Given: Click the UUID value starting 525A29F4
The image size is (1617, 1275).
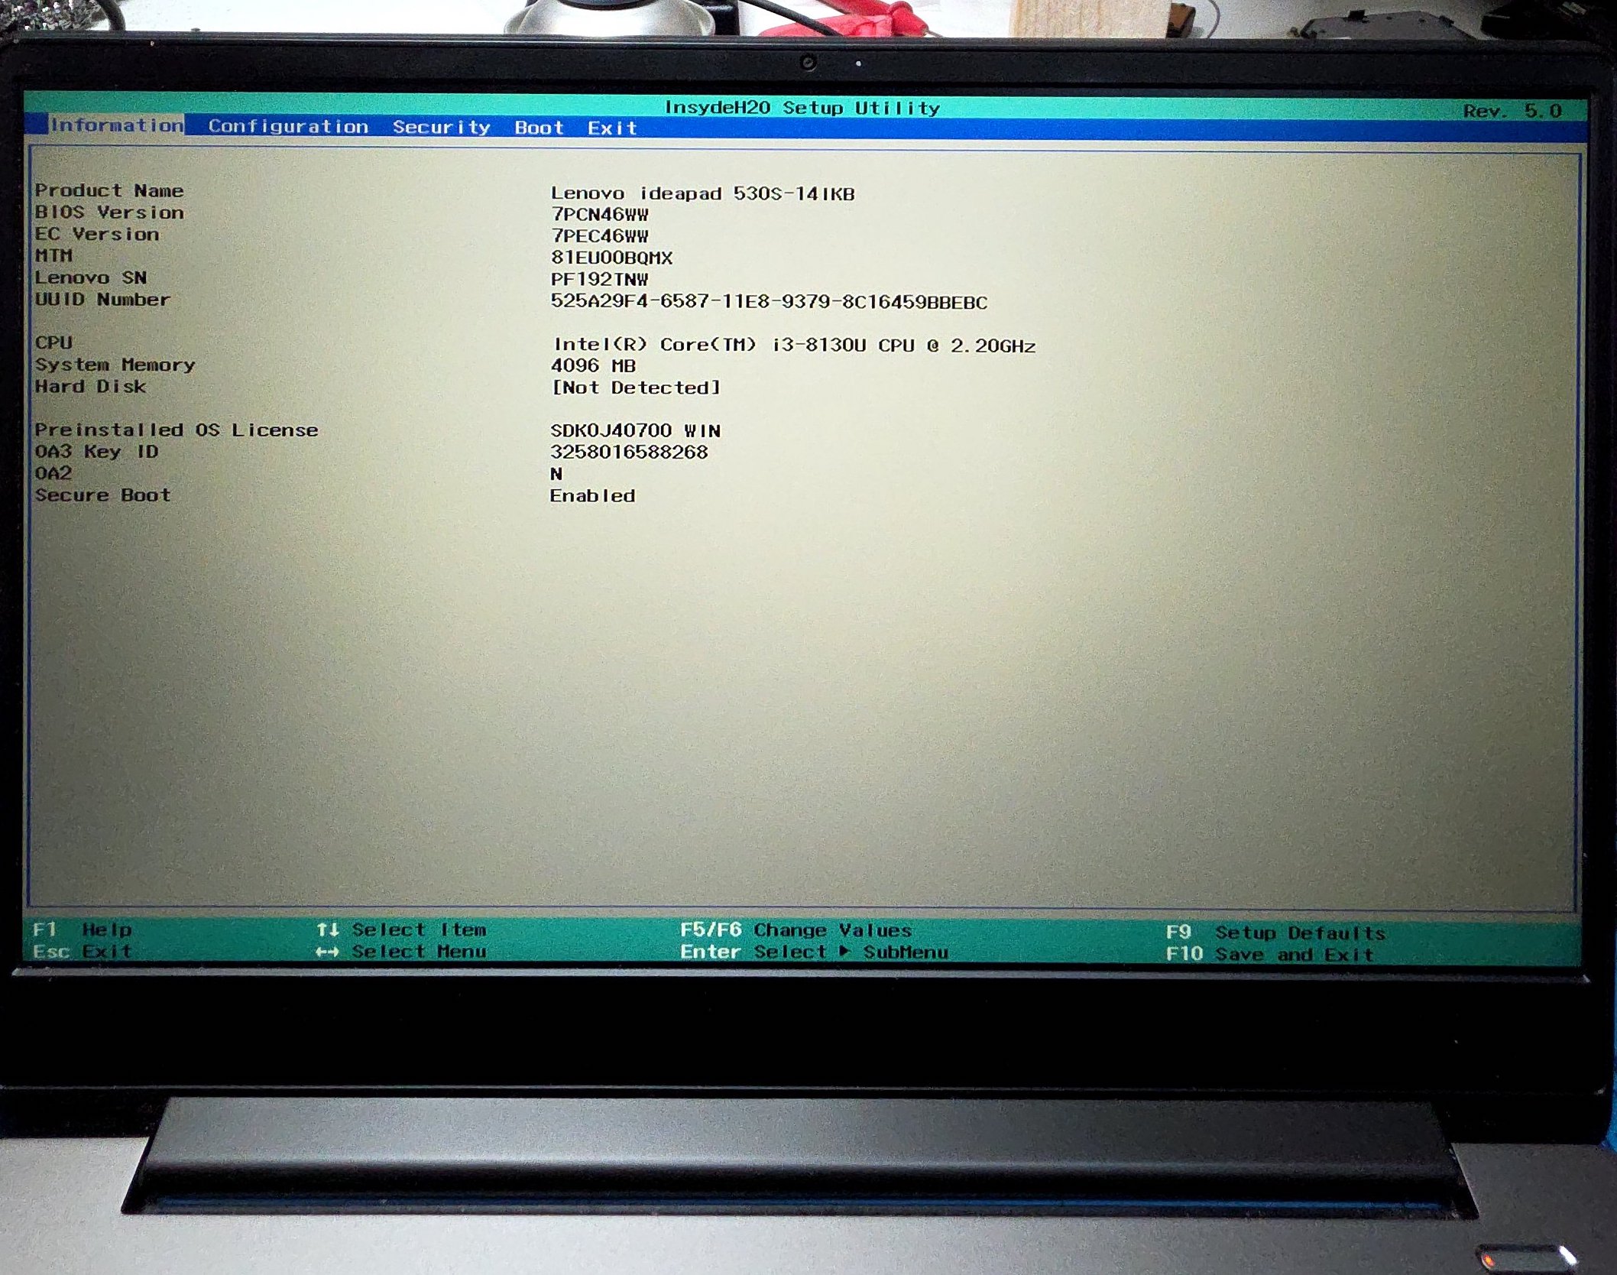Looking at the screenshot, I should 769,302.
